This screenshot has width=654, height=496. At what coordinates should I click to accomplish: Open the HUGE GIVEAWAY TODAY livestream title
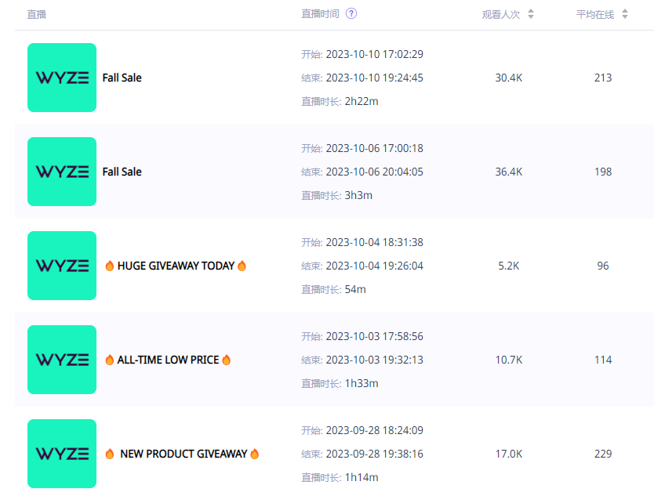(x=176, y=266)
